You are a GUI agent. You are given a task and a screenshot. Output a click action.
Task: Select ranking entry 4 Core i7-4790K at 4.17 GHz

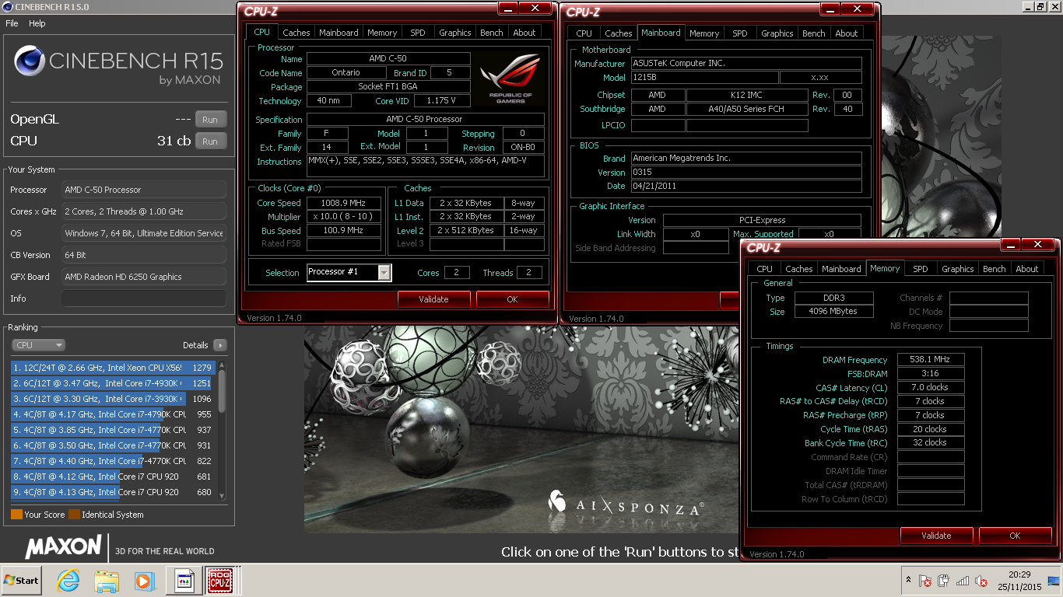pos(113,414)
